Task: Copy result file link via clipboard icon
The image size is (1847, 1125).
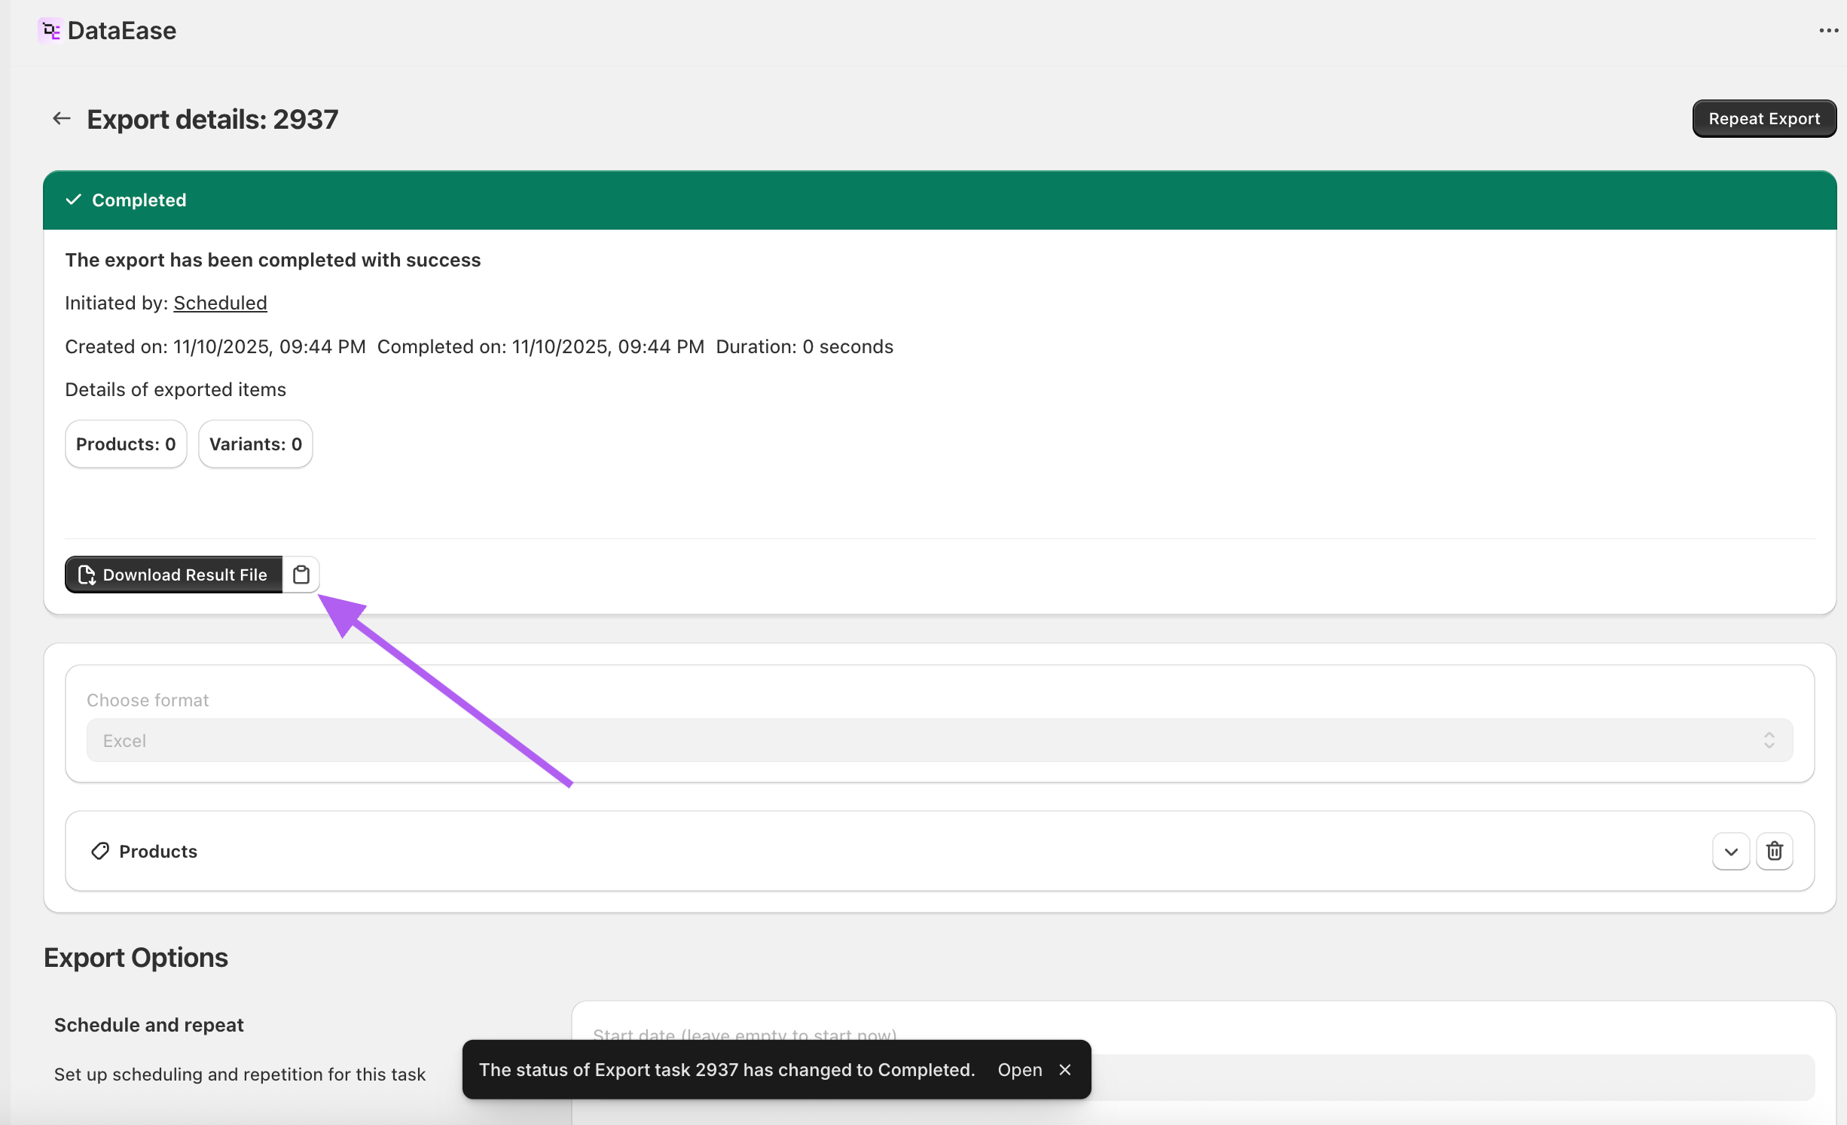Action: click(x=301, y=575)
